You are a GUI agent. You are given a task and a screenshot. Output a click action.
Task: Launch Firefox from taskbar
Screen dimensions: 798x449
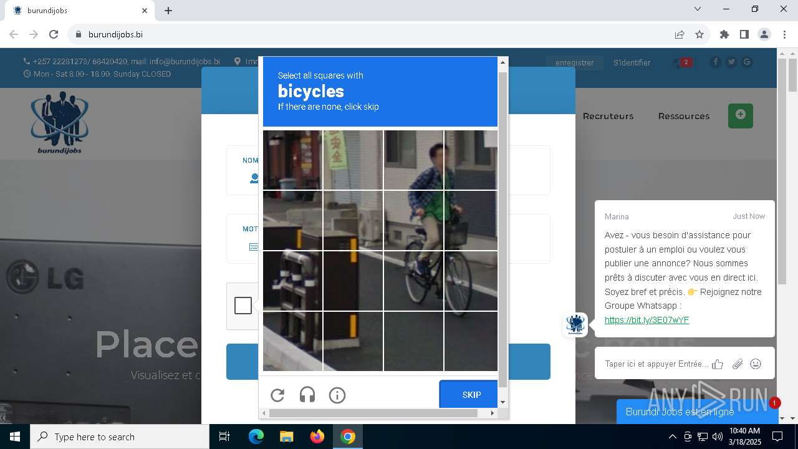pos(317,437)
